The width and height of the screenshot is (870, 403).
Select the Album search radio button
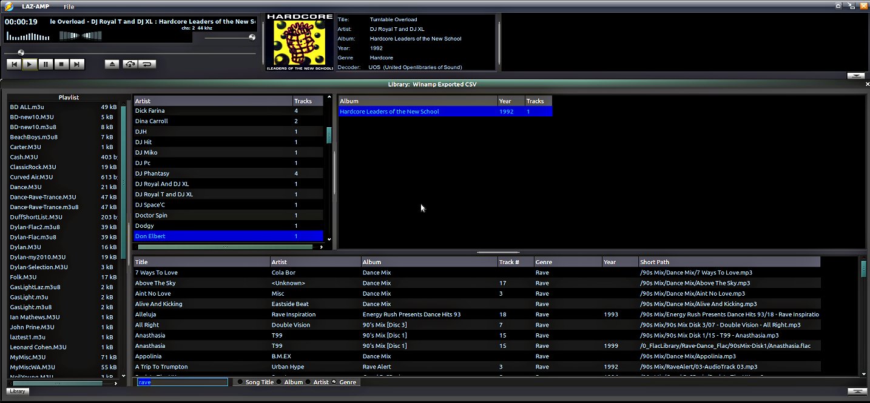[x=279, y=382]
